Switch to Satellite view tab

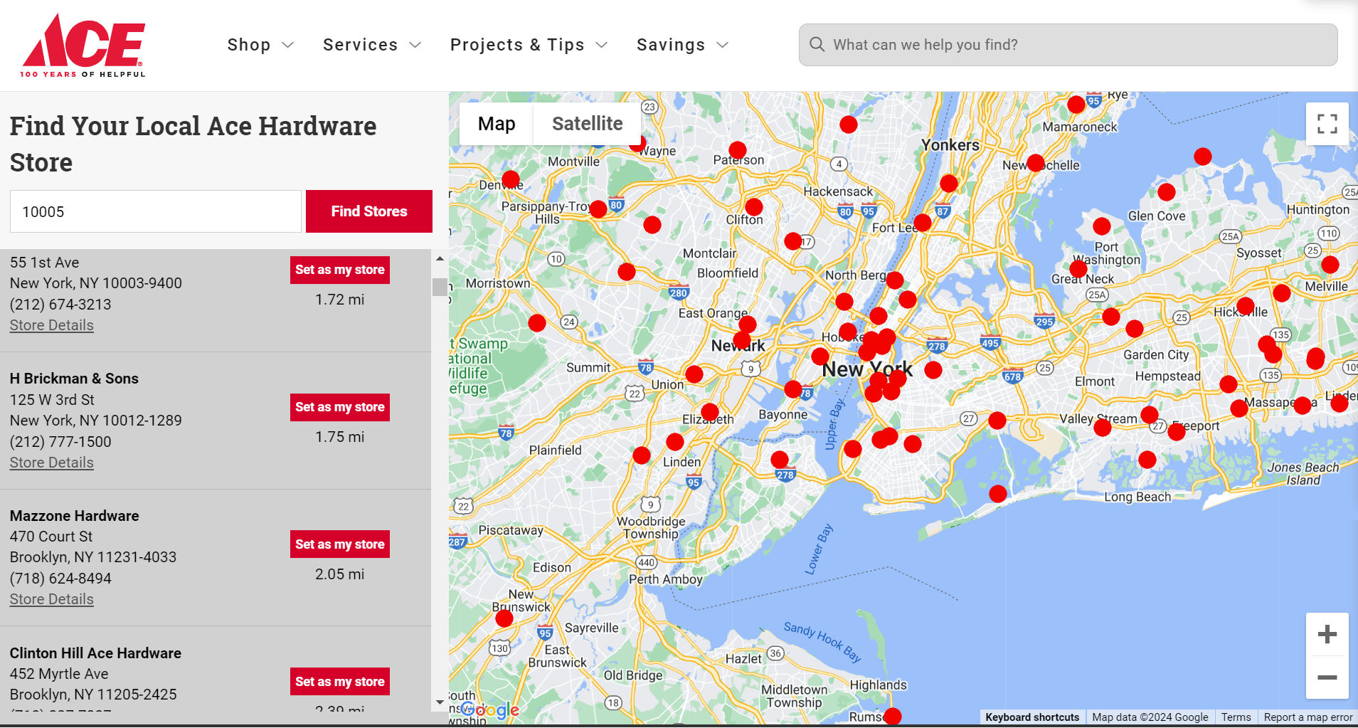(588, 124)
